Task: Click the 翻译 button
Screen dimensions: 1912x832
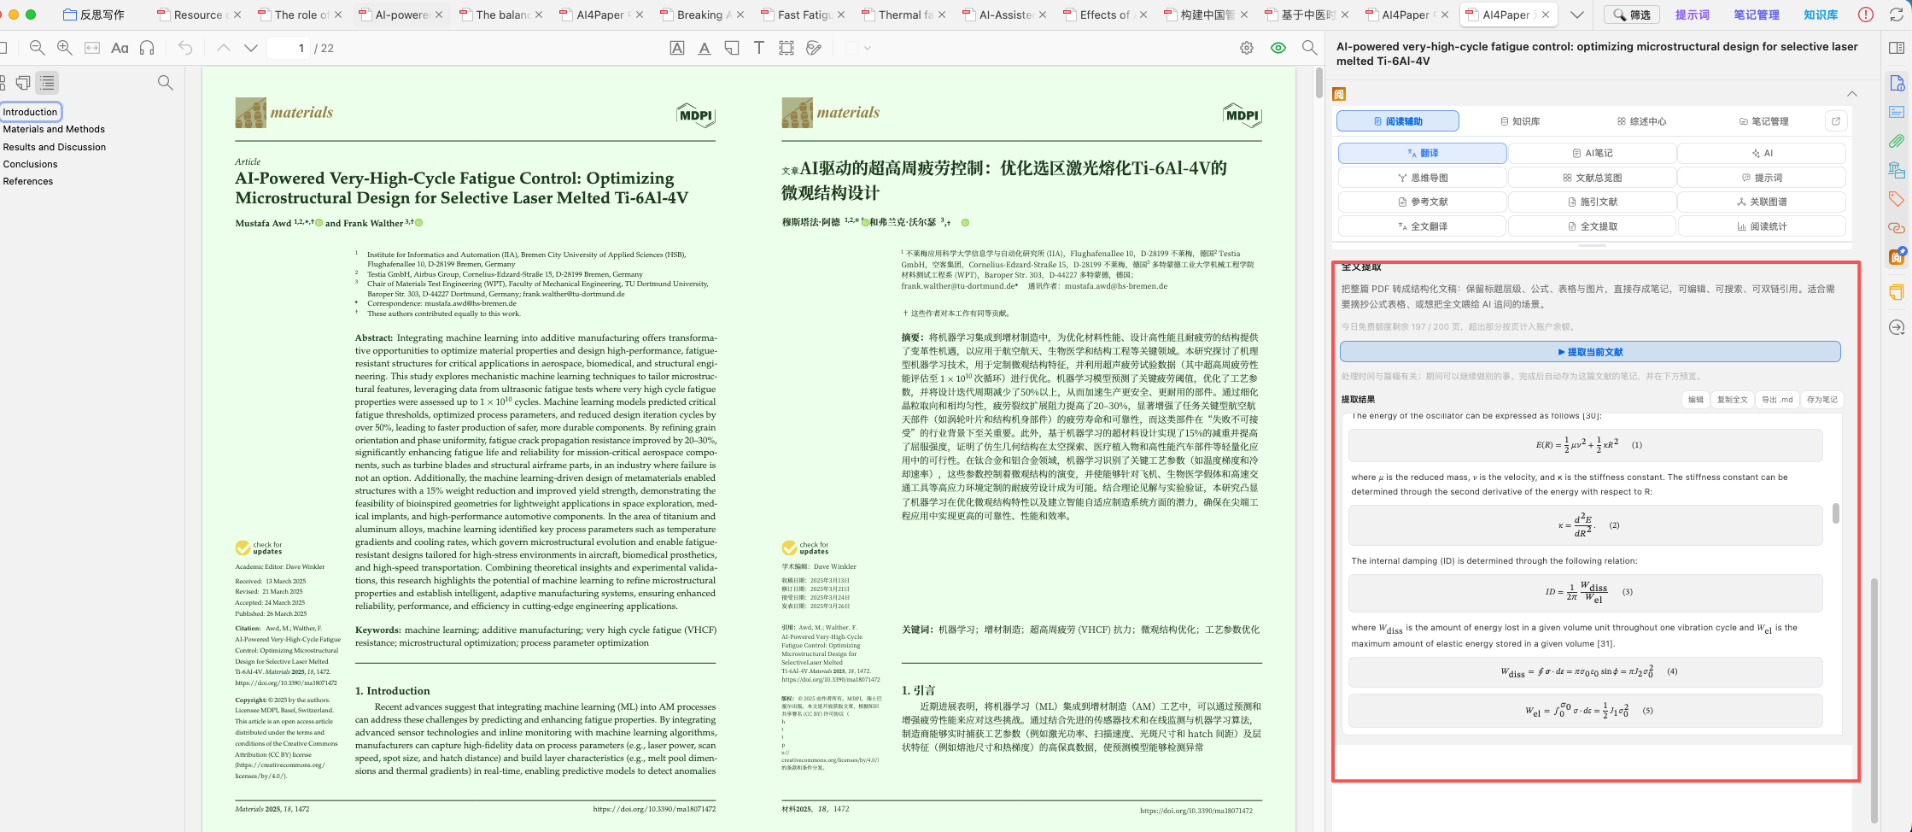Action: (x=1422, y=153)
